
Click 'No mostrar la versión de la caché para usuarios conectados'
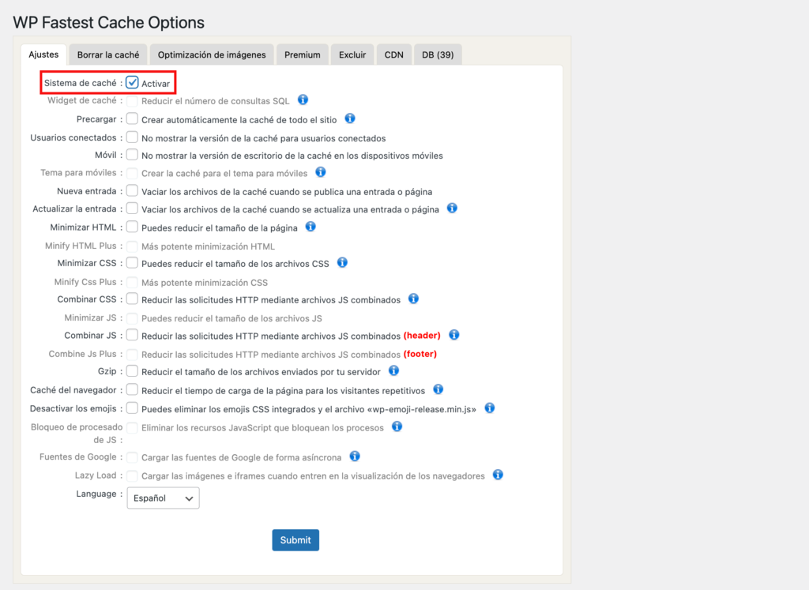[264, 138]
